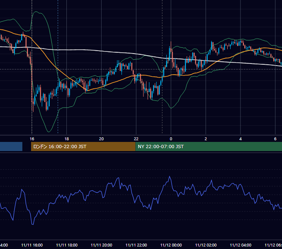Click the 4 hour label on the price chart axis
282x249 pixels.
click(241, 139)
